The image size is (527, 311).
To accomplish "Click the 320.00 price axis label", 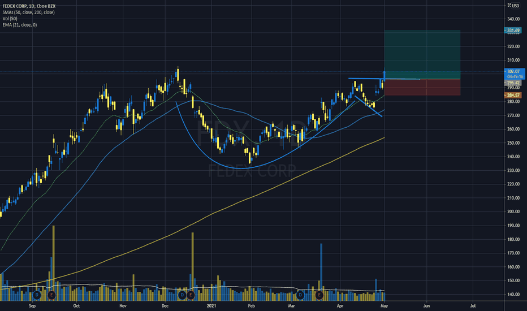I will (x=513, y=47).
